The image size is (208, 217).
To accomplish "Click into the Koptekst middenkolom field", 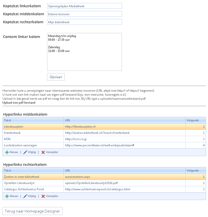I will pos(84,14).
